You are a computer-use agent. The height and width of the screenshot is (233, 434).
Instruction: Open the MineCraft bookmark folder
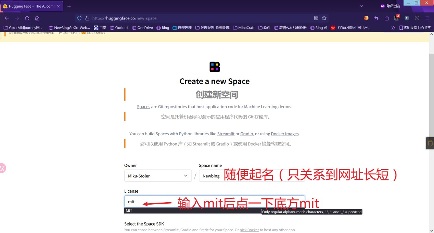click(x=244, y=28)
